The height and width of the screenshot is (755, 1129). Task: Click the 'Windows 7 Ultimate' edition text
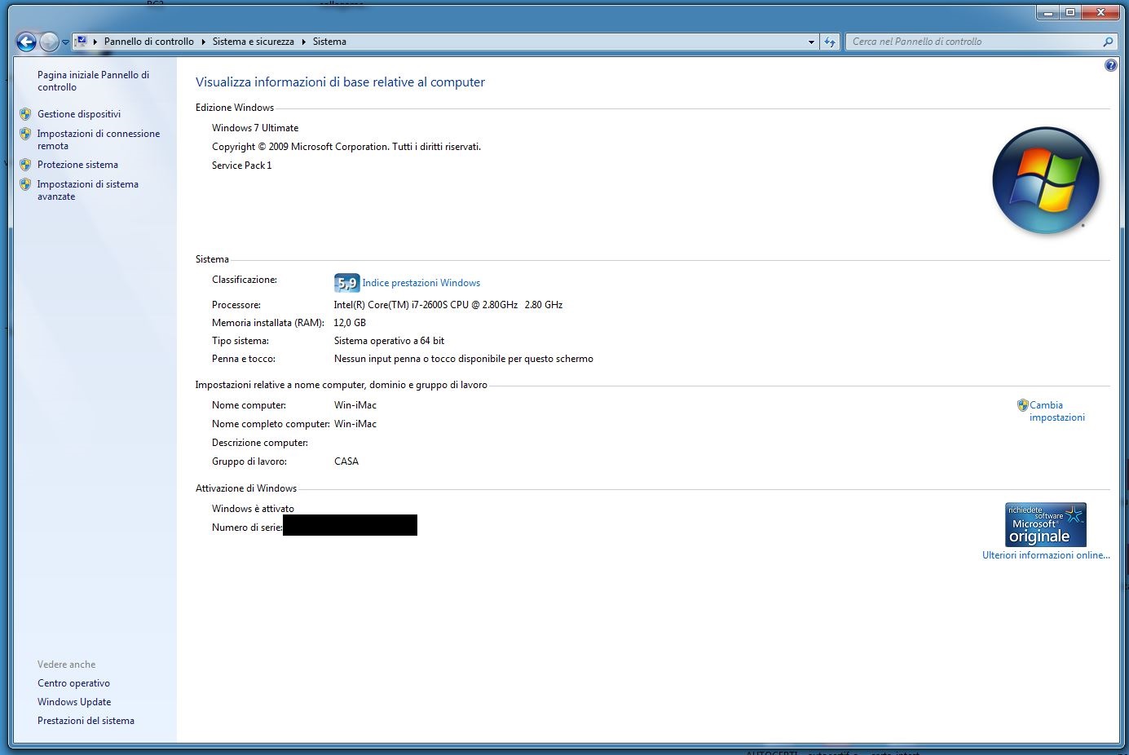coord(255,128)
